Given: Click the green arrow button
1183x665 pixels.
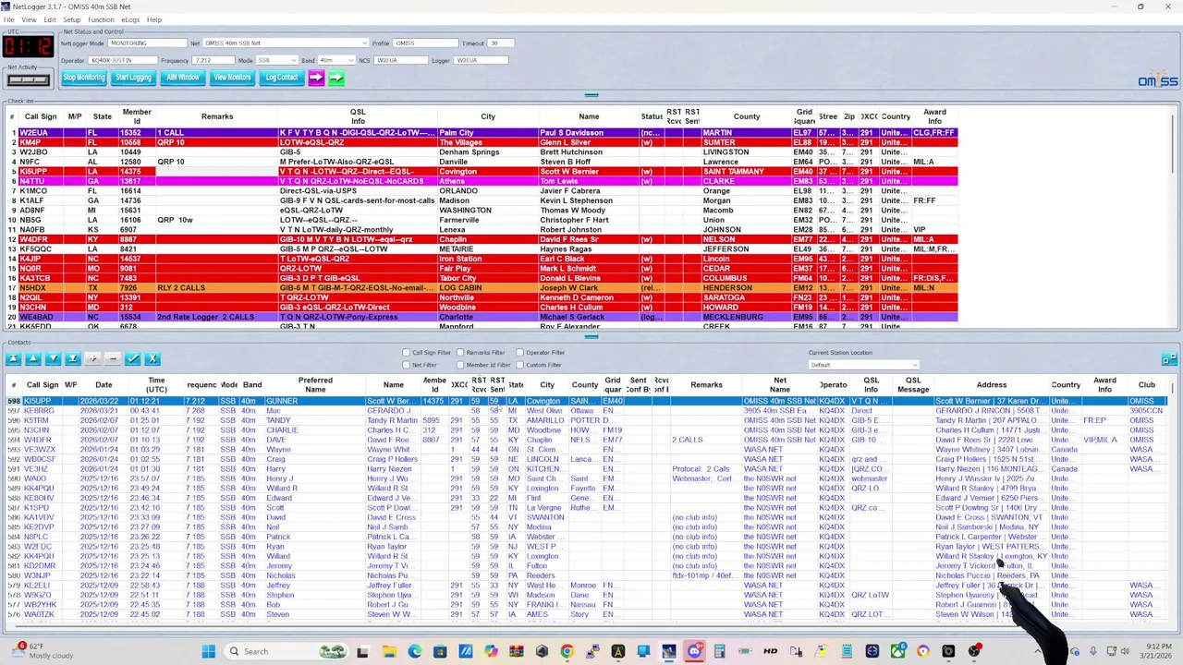Looking at the screenshot, I should point(335,78).
